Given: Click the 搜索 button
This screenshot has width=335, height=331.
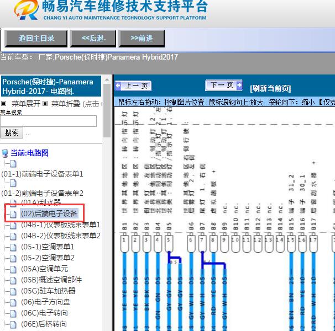Looking at the screenshot, I should tap(12, 132).
